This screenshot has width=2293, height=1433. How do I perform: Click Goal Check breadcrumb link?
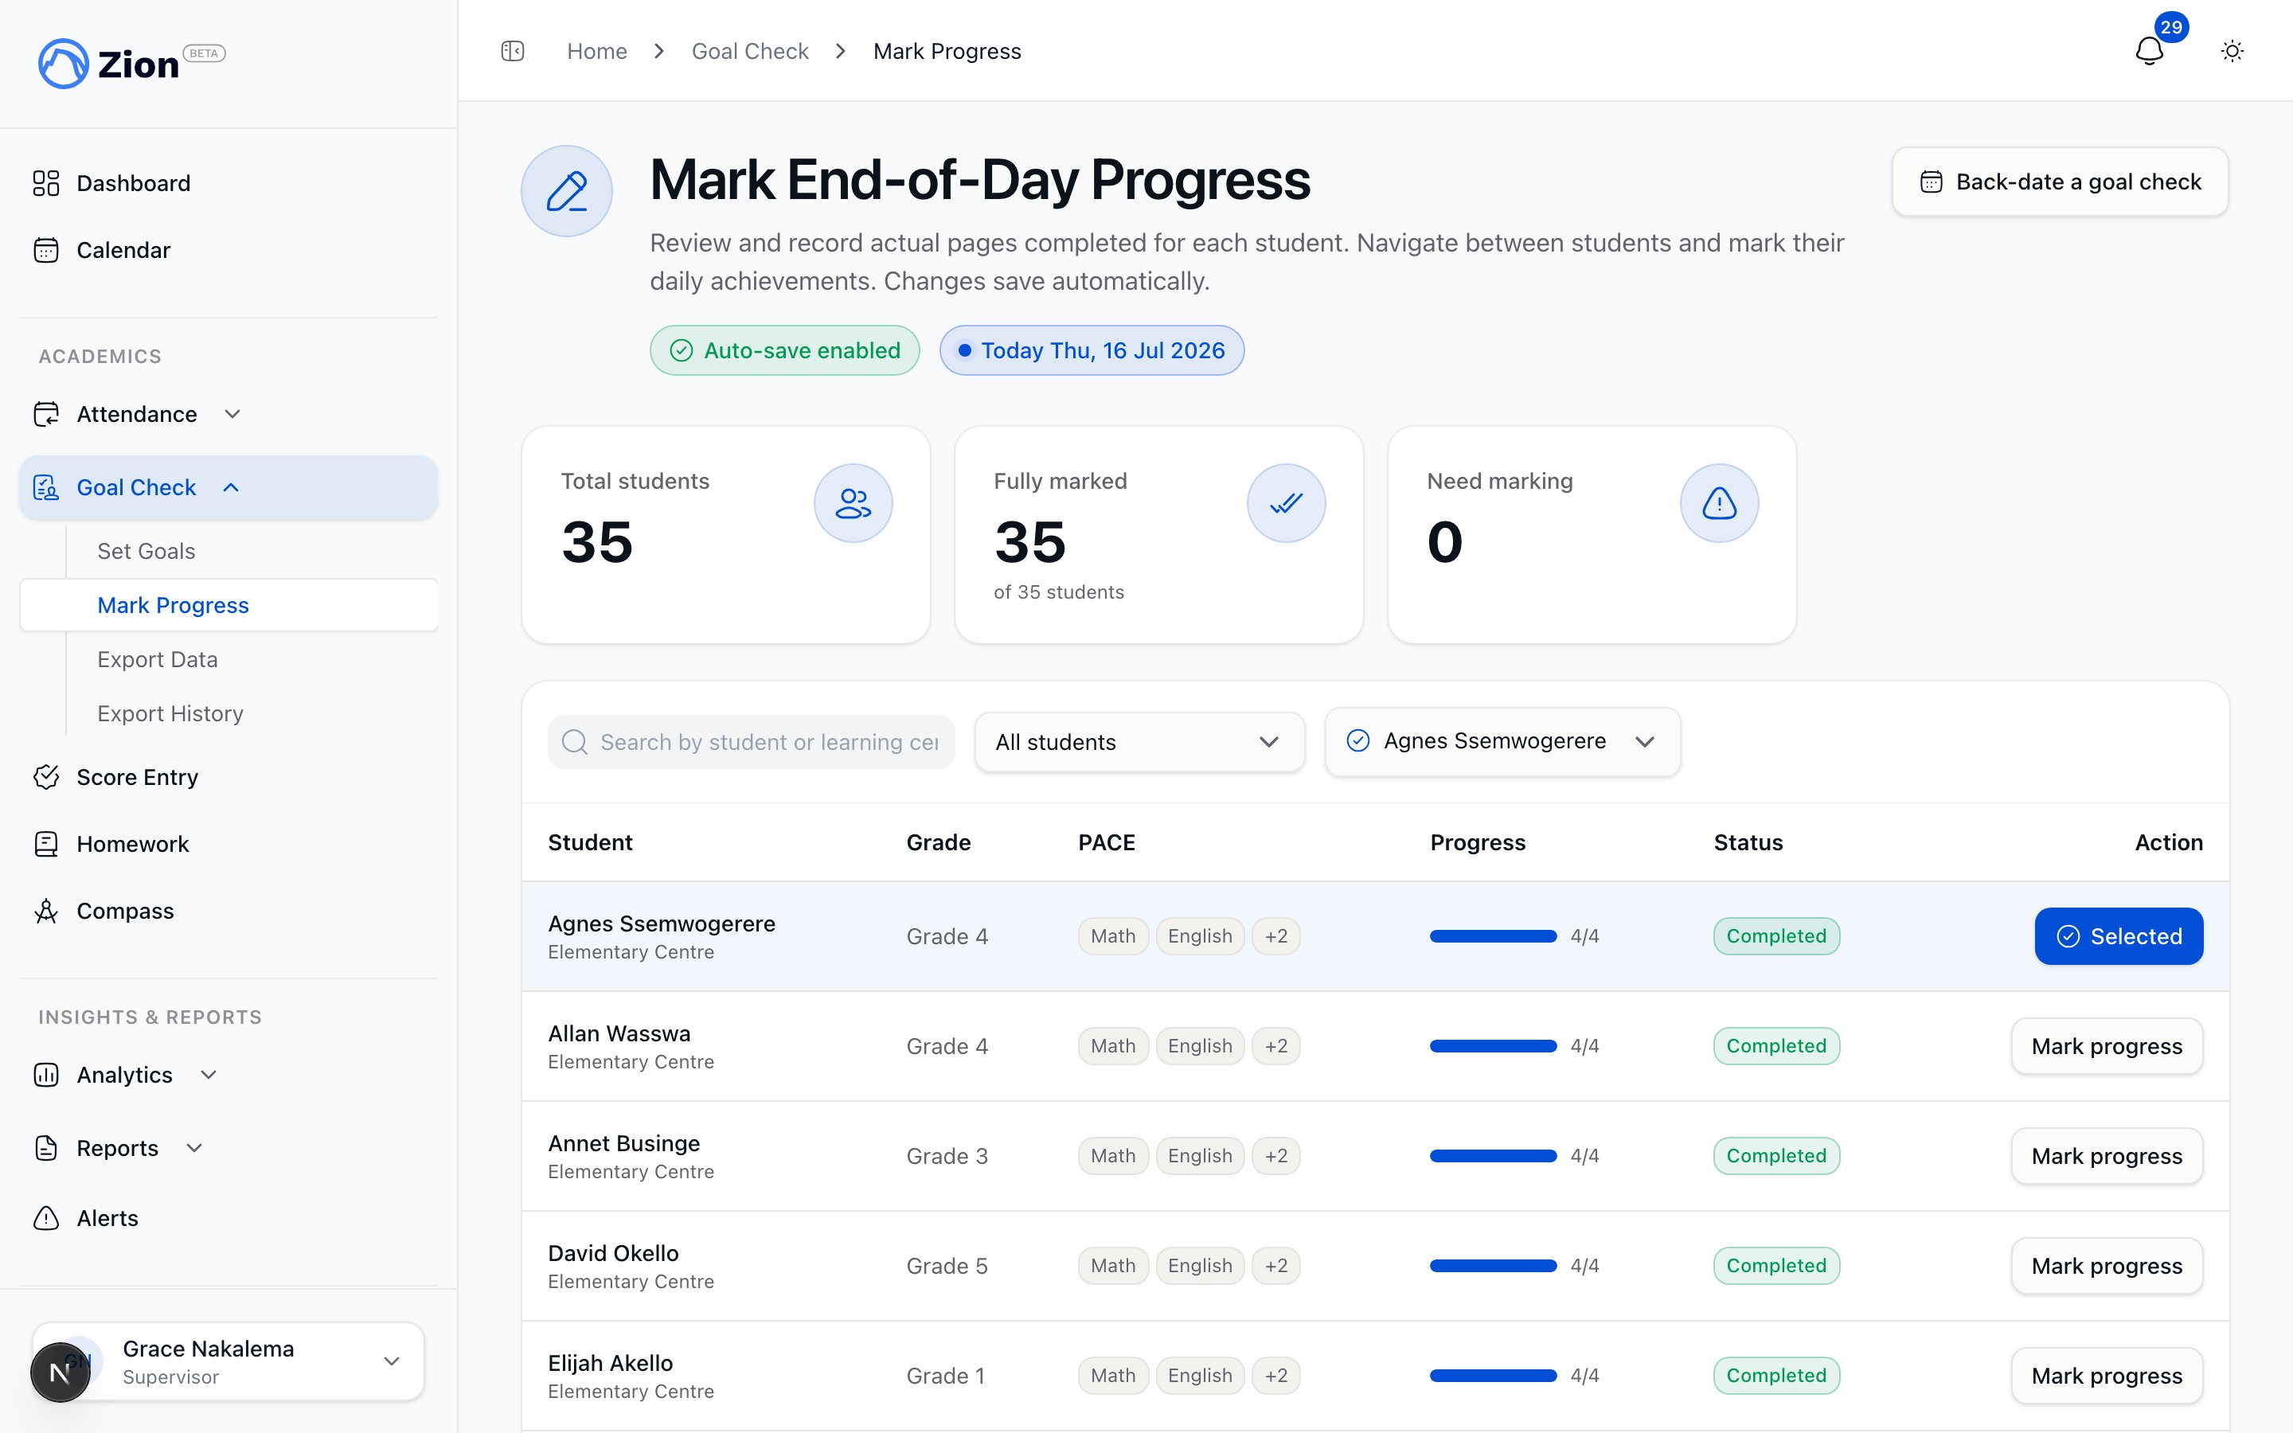coord(749,51)
